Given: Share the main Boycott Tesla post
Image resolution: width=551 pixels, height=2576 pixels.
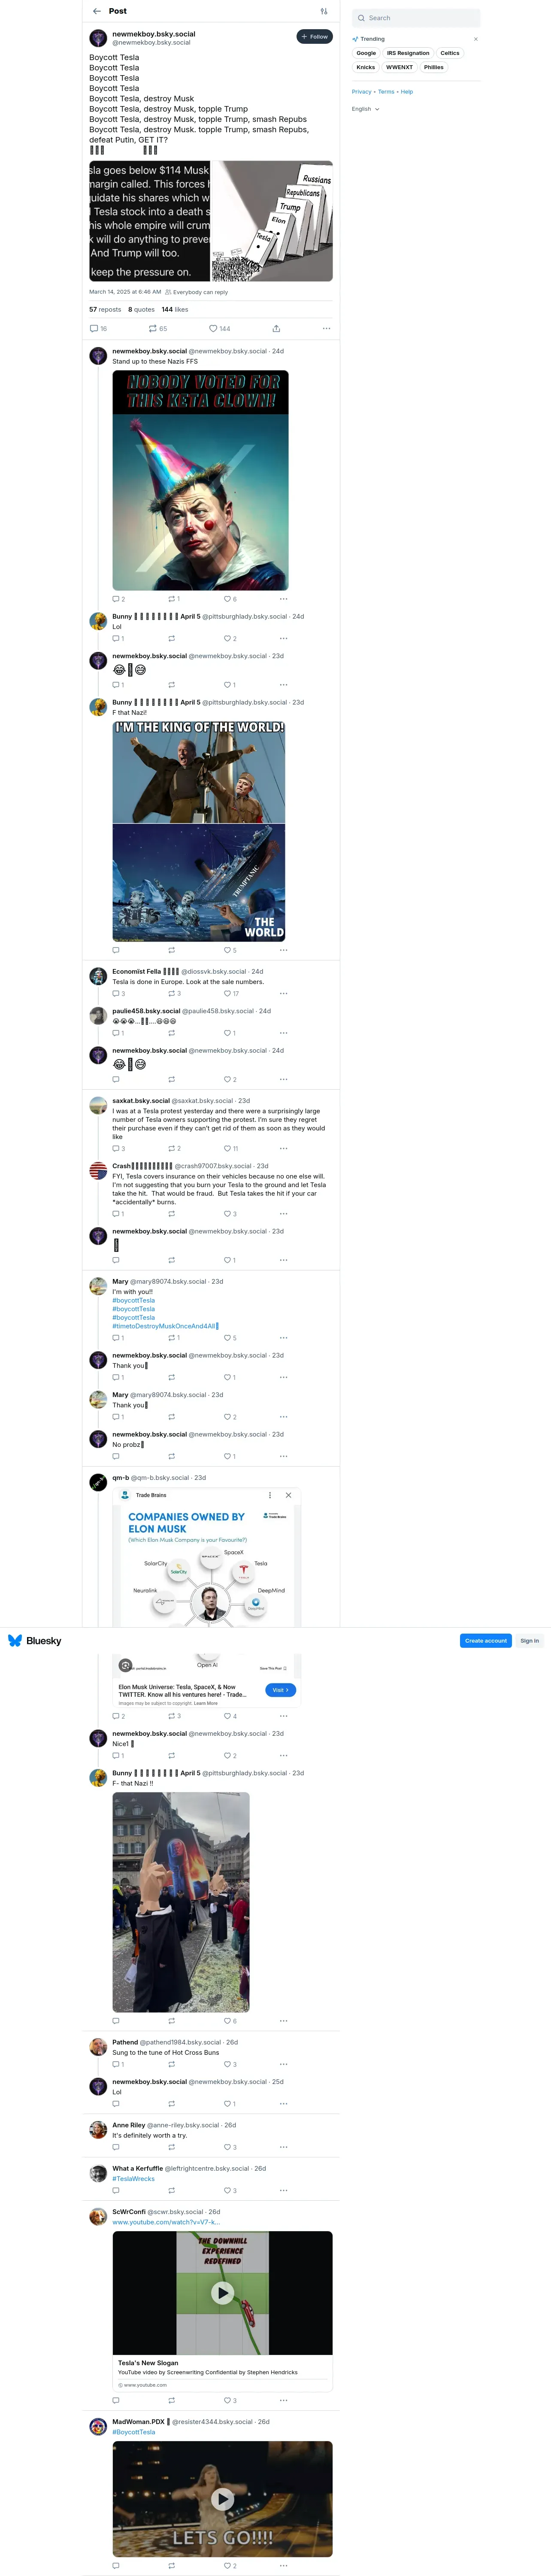Looking at the screenshot, I should 276,328.
